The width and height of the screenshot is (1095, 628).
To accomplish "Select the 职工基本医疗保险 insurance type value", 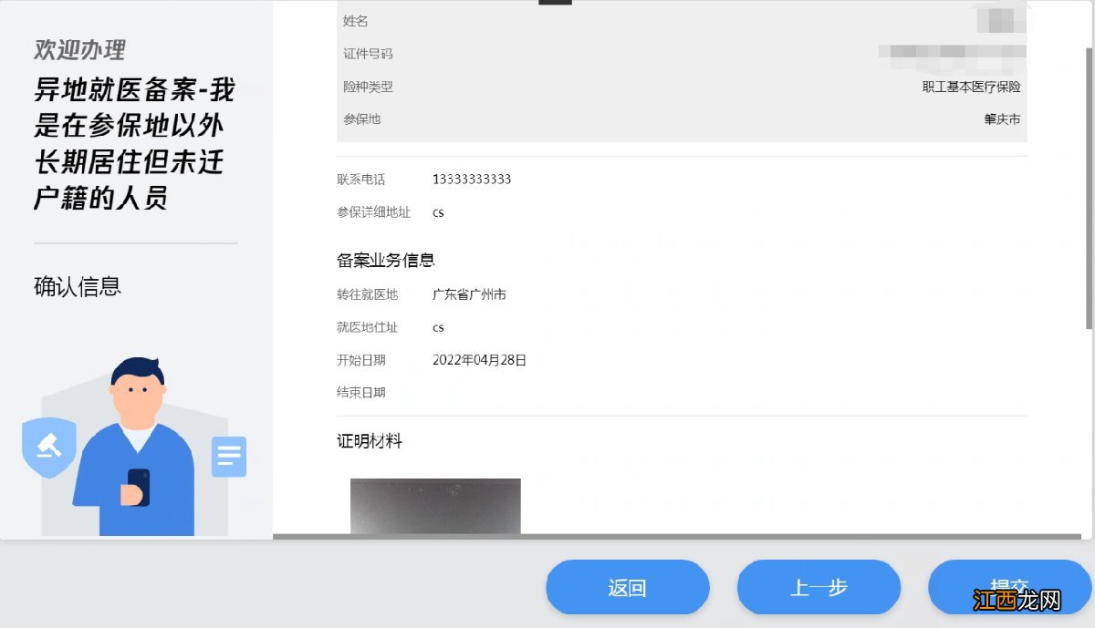I will [972, 86].
